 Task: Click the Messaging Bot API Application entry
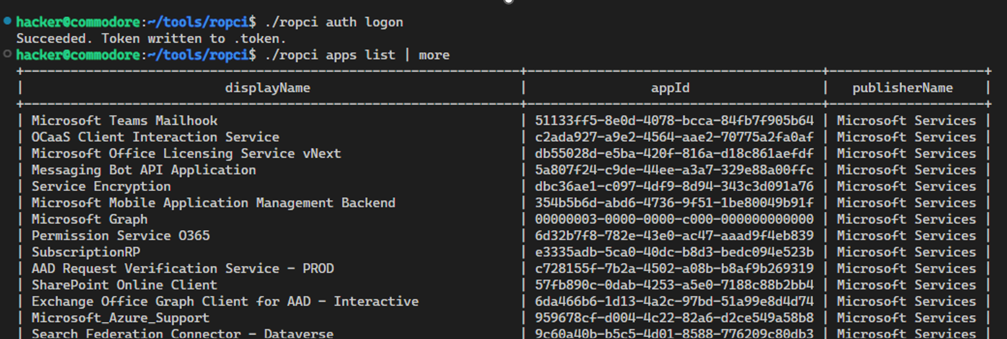click(x=144, y=170)
